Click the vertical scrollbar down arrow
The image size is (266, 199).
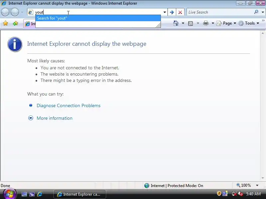click(x=263, y=178)
